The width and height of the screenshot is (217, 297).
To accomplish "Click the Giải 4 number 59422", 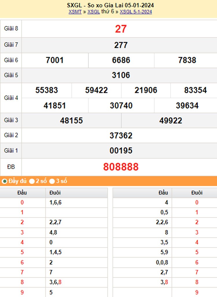I will click(x=96, y=90).
